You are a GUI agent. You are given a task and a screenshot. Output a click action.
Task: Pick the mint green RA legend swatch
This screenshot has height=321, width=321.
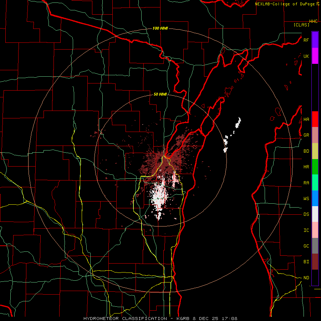(x=315, y=183)
